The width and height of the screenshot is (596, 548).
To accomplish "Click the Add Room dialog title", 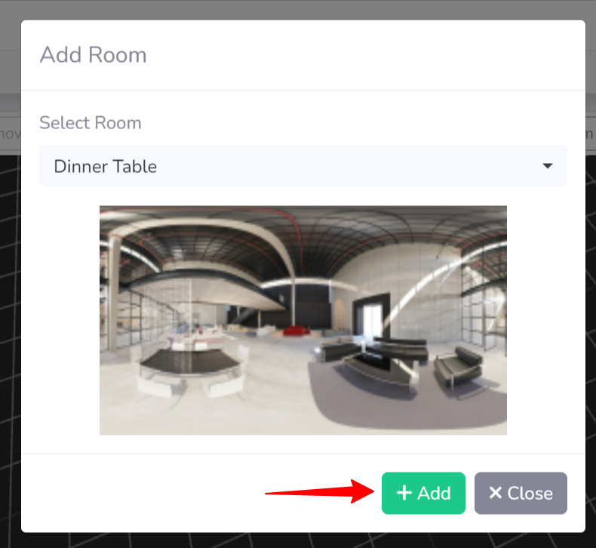I will (93, 55).
